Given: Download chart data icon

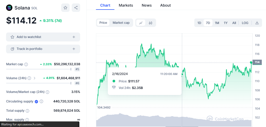Looking at the screenshot, I should pyautogui.click(x=257, y=23).
